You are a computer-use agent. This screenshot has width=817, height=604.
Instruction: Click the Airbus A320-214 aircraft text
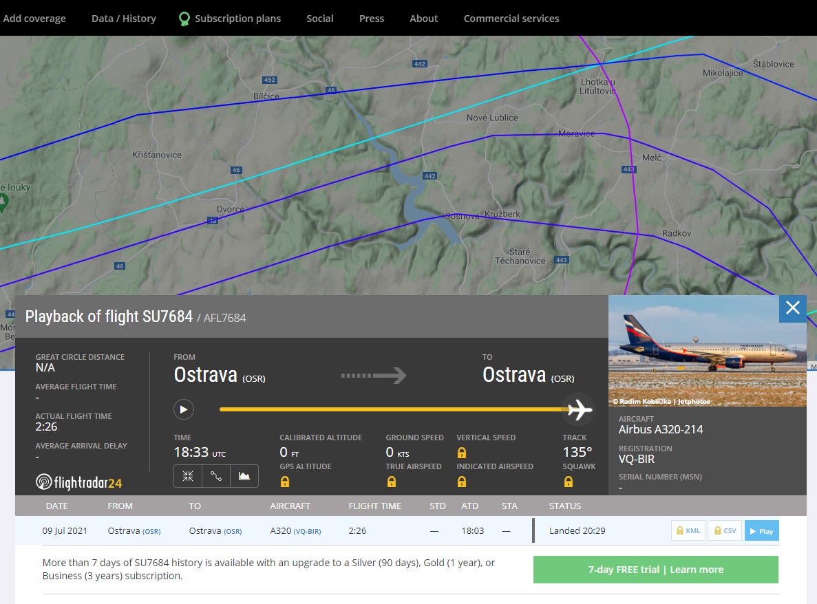pyautogui.click(x=660, y=429)
